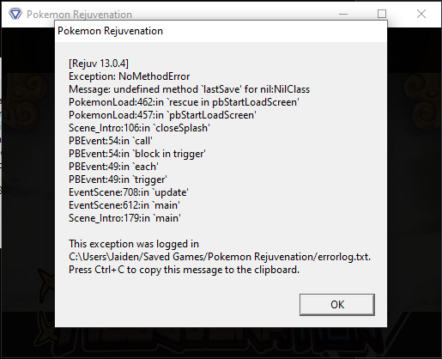The height and width of the screenshot is (359, 442).
Task: Select the [Rejuv 13.0.4] version line
Action: [x=99, y=64]
